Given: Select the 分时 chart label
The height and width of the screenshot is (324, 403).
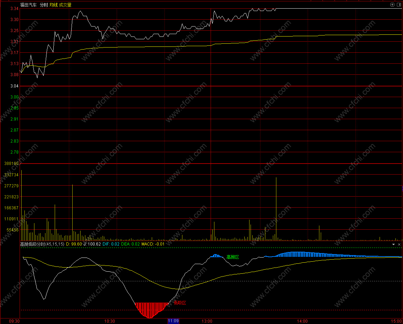Looking at the screenshot, I should click(44, 5).
